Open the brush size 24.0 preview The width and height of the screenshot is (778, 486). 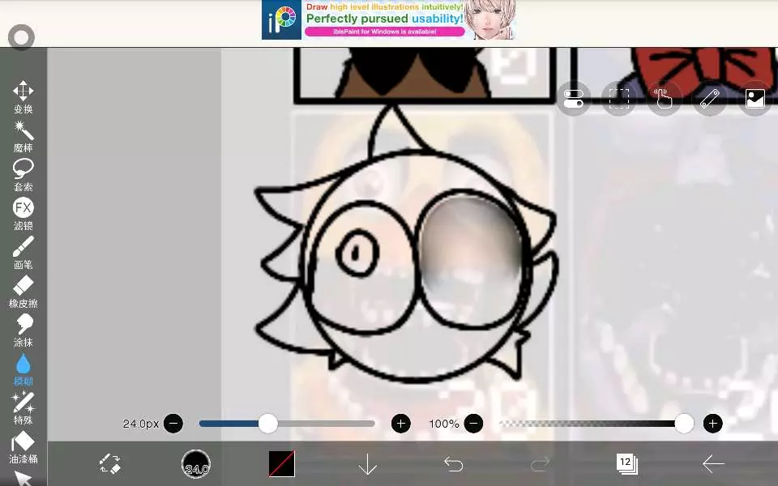pyautogui.click(x=196, y=463)
